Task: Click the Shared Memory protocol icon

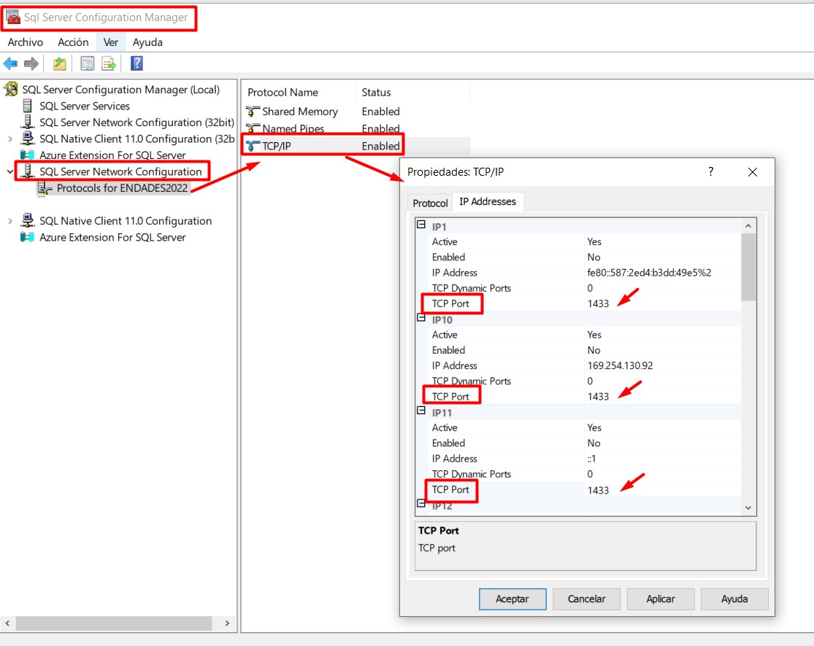Action: pos(253,112)
